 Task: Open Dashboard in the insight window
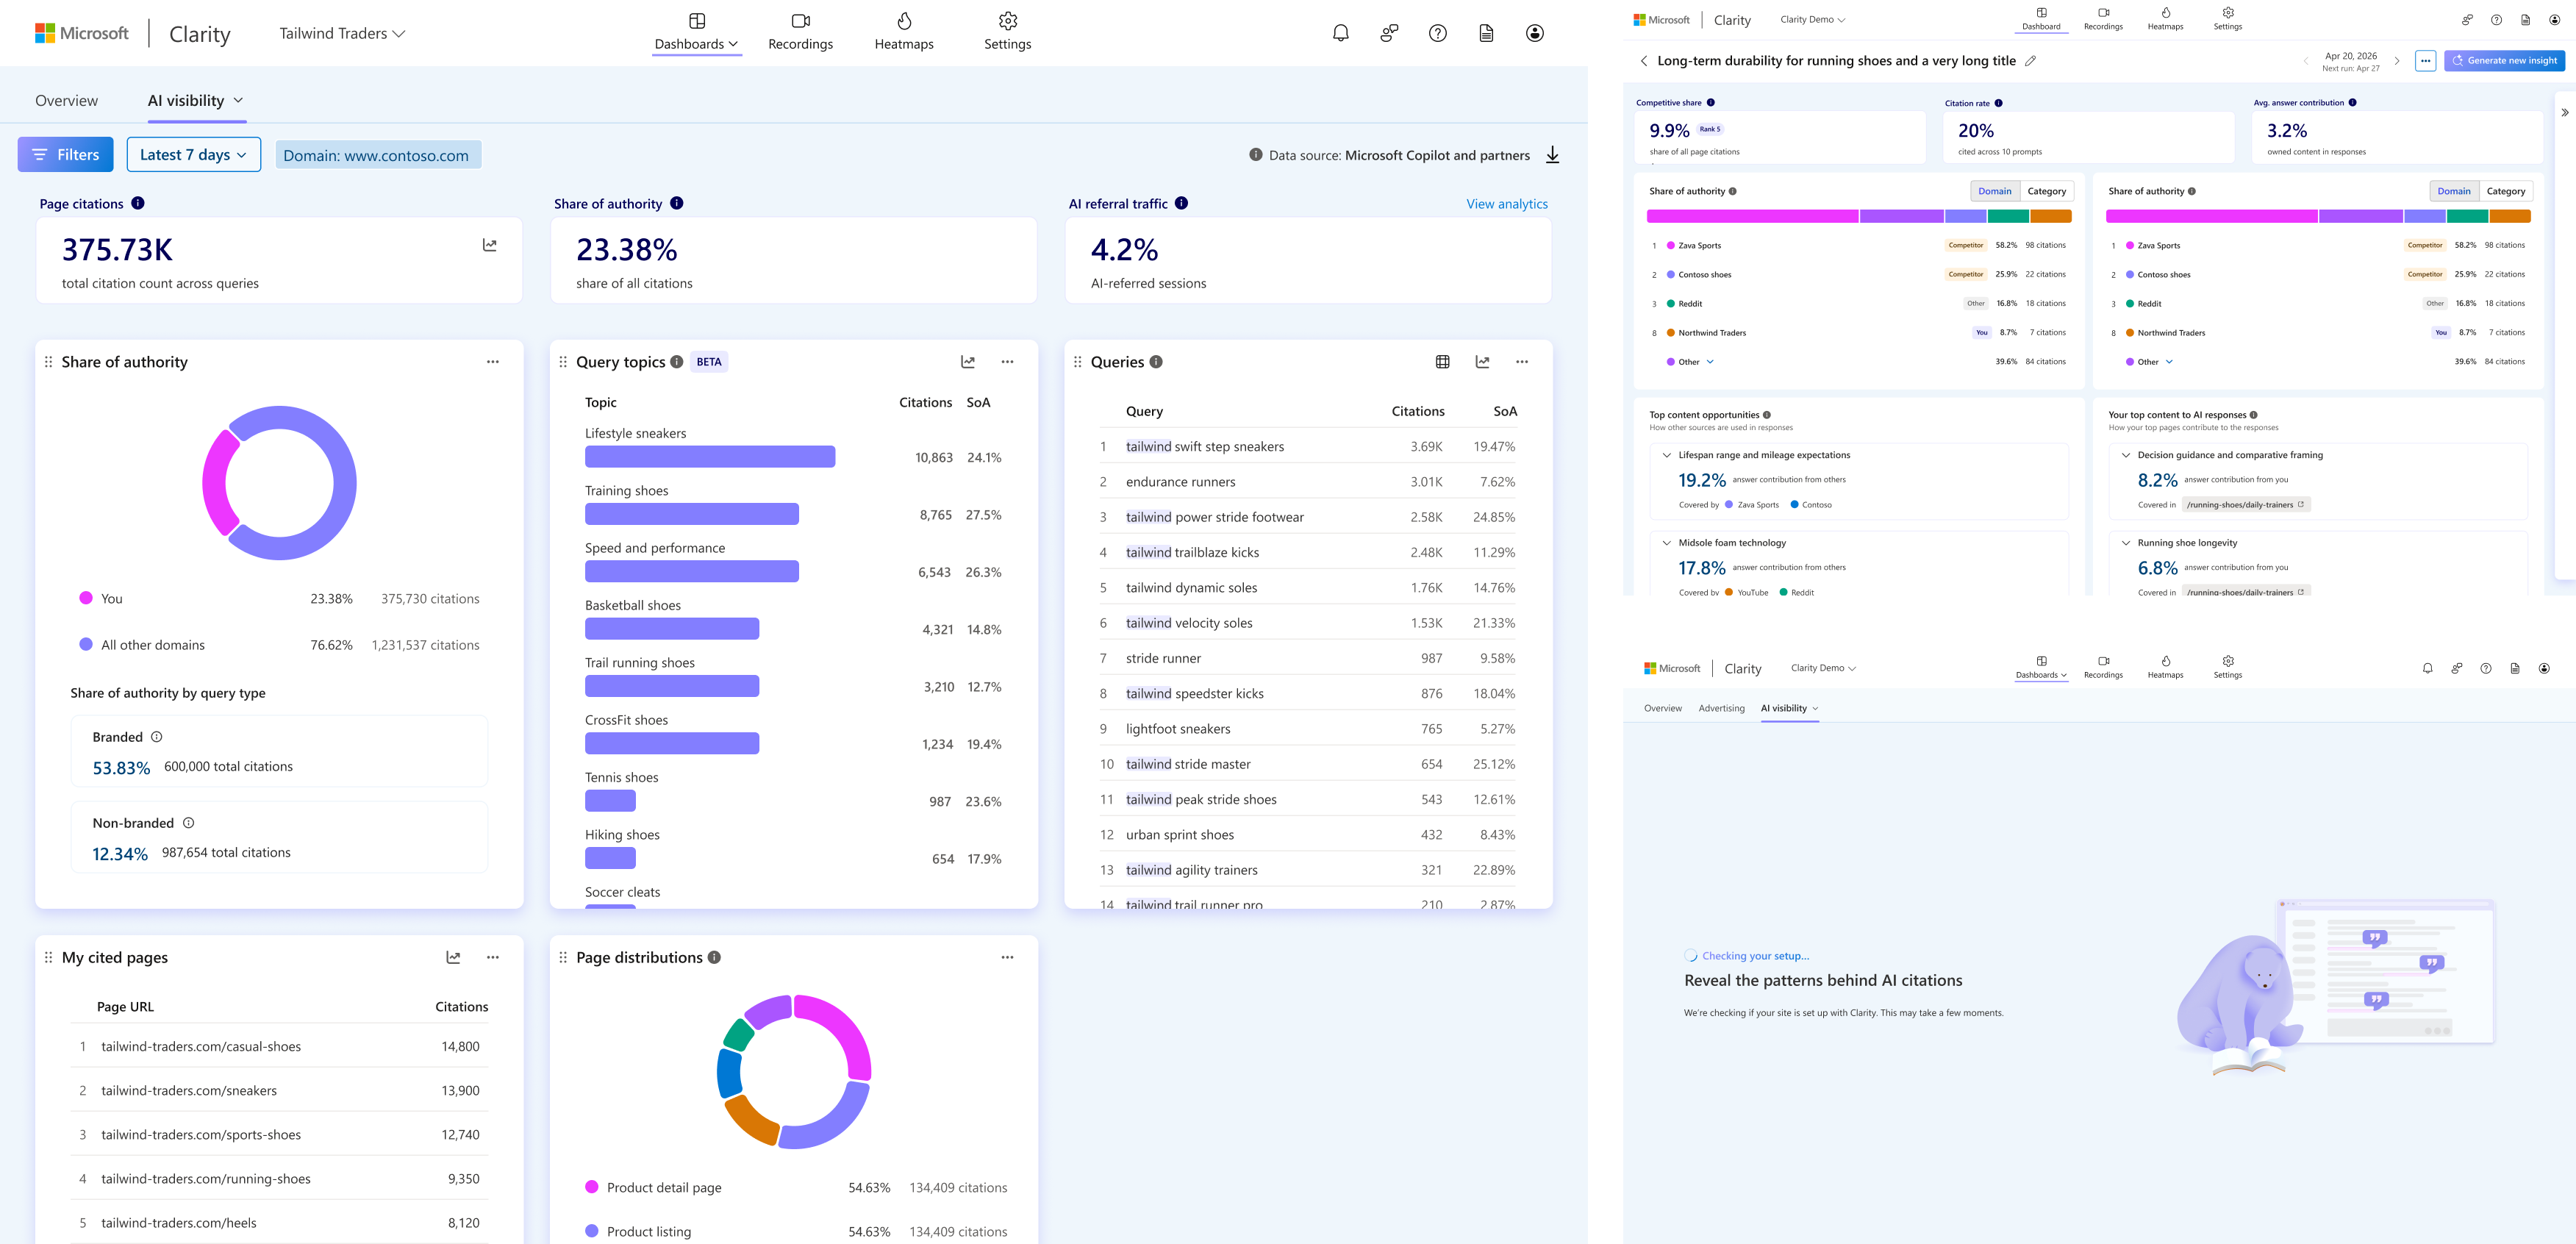2041,19
